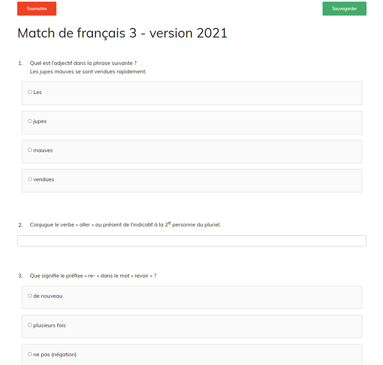Click the green Sauvegarder button

344,9
